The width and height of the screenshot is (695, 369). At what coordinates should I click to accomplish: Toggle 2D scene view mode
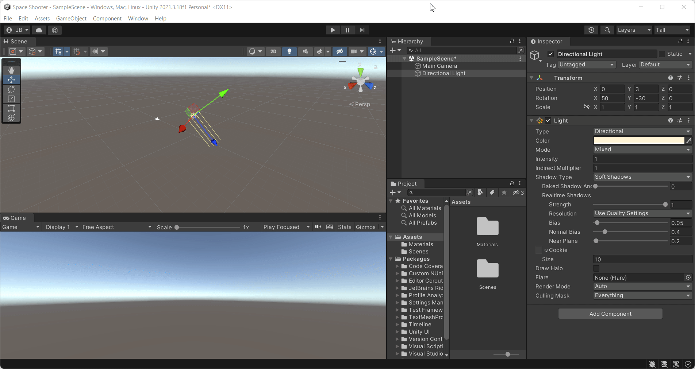coord(273,51)
